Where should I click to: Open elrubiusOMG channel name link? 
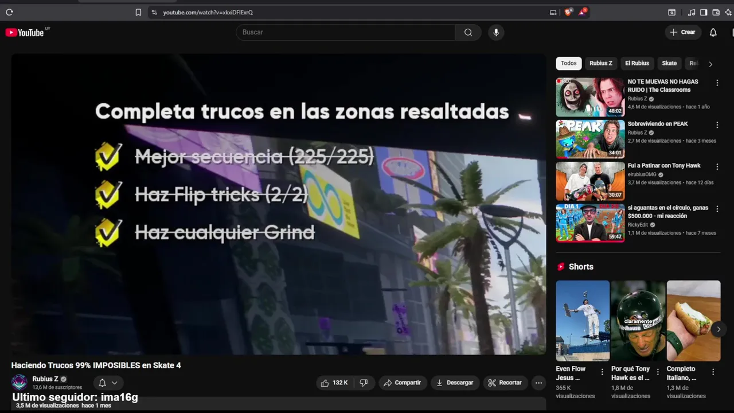tap(642, 174)
